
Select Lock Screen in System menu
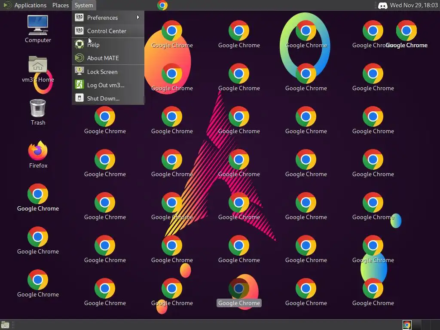click(108, 72)
